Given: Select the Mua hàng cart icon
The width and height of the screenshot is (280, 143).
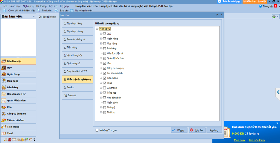Looking at the screenshot, I should 4,81.
